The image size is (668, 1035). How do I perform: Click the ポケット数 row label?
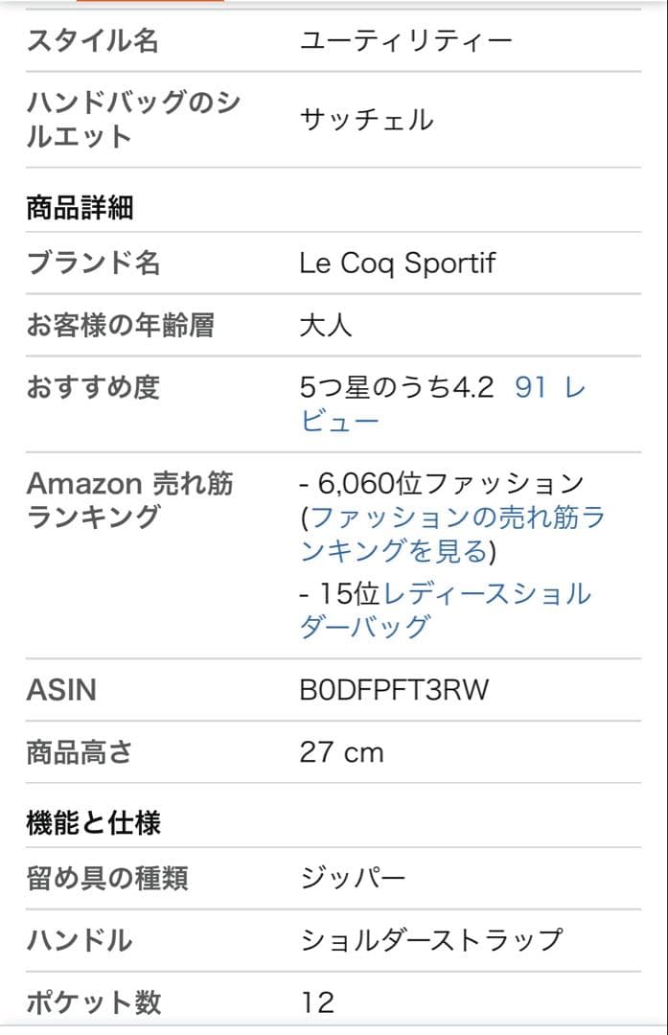point(93,1002)
